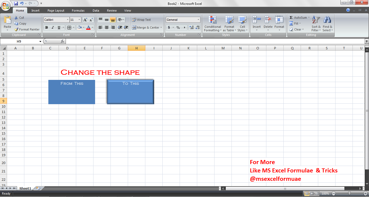Toggle Wrap Text on the cell
The width and height of the screenshot is (369, 197).
[141, 20]
